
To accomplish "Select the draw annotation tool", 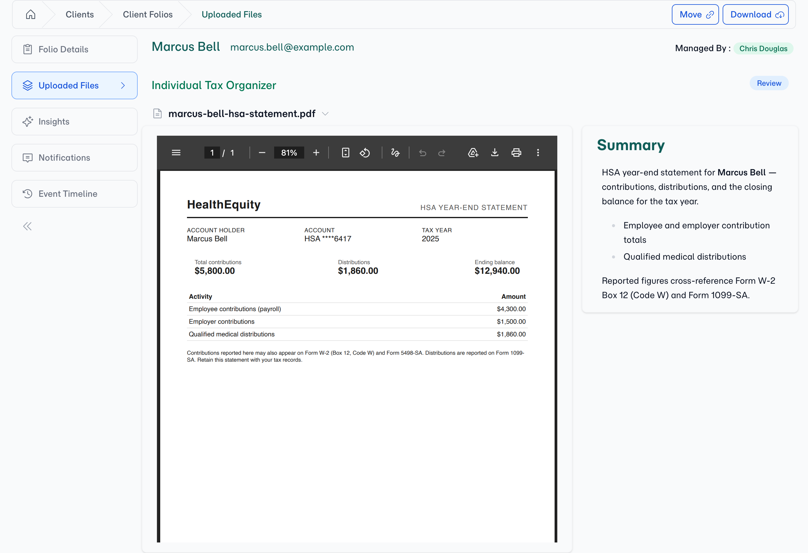I will point(395,153).
